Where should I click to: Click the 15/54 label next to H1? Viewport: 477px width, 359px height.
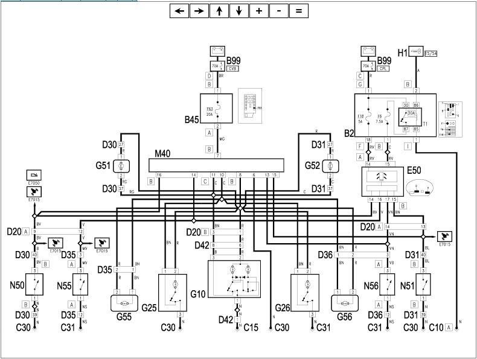tap(431, 54)
